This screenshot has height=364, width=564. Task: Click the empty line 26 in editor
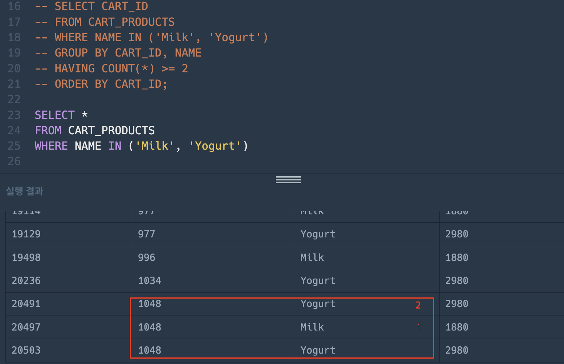pyautogui.click(x=154, y=161)
